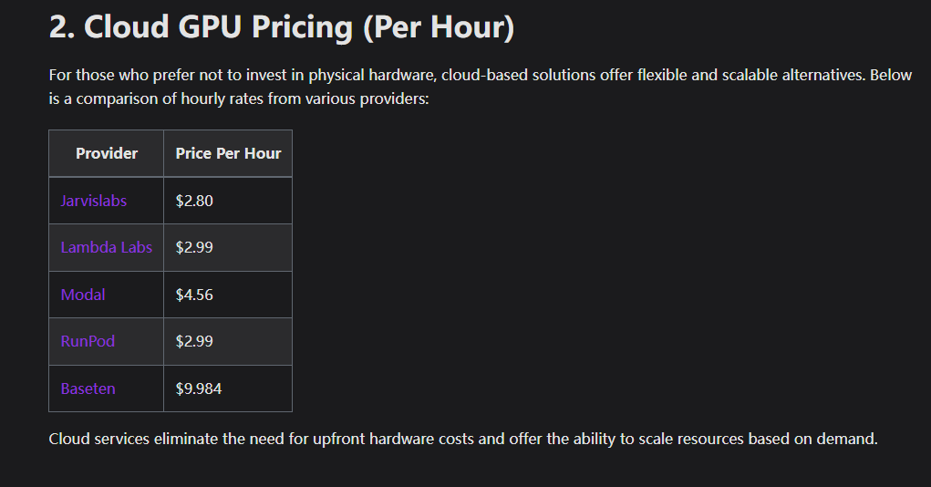Viewport: 931px width, 487px height.
Task: Click the Cloud GPU Pricing heading
Action: 282,27
